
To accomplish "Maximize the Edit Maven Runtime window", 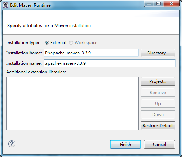I will 158,4.
